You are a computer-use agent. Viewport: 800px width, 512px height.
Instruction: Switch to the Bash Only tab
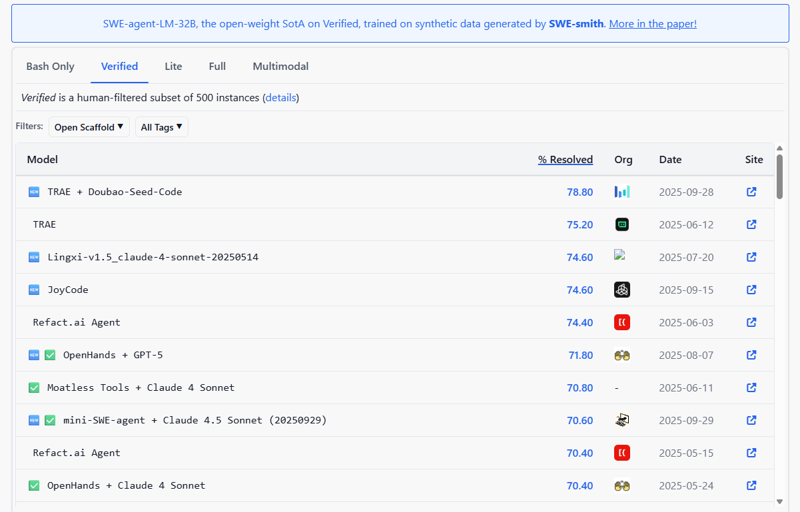[x=51, y=67]
